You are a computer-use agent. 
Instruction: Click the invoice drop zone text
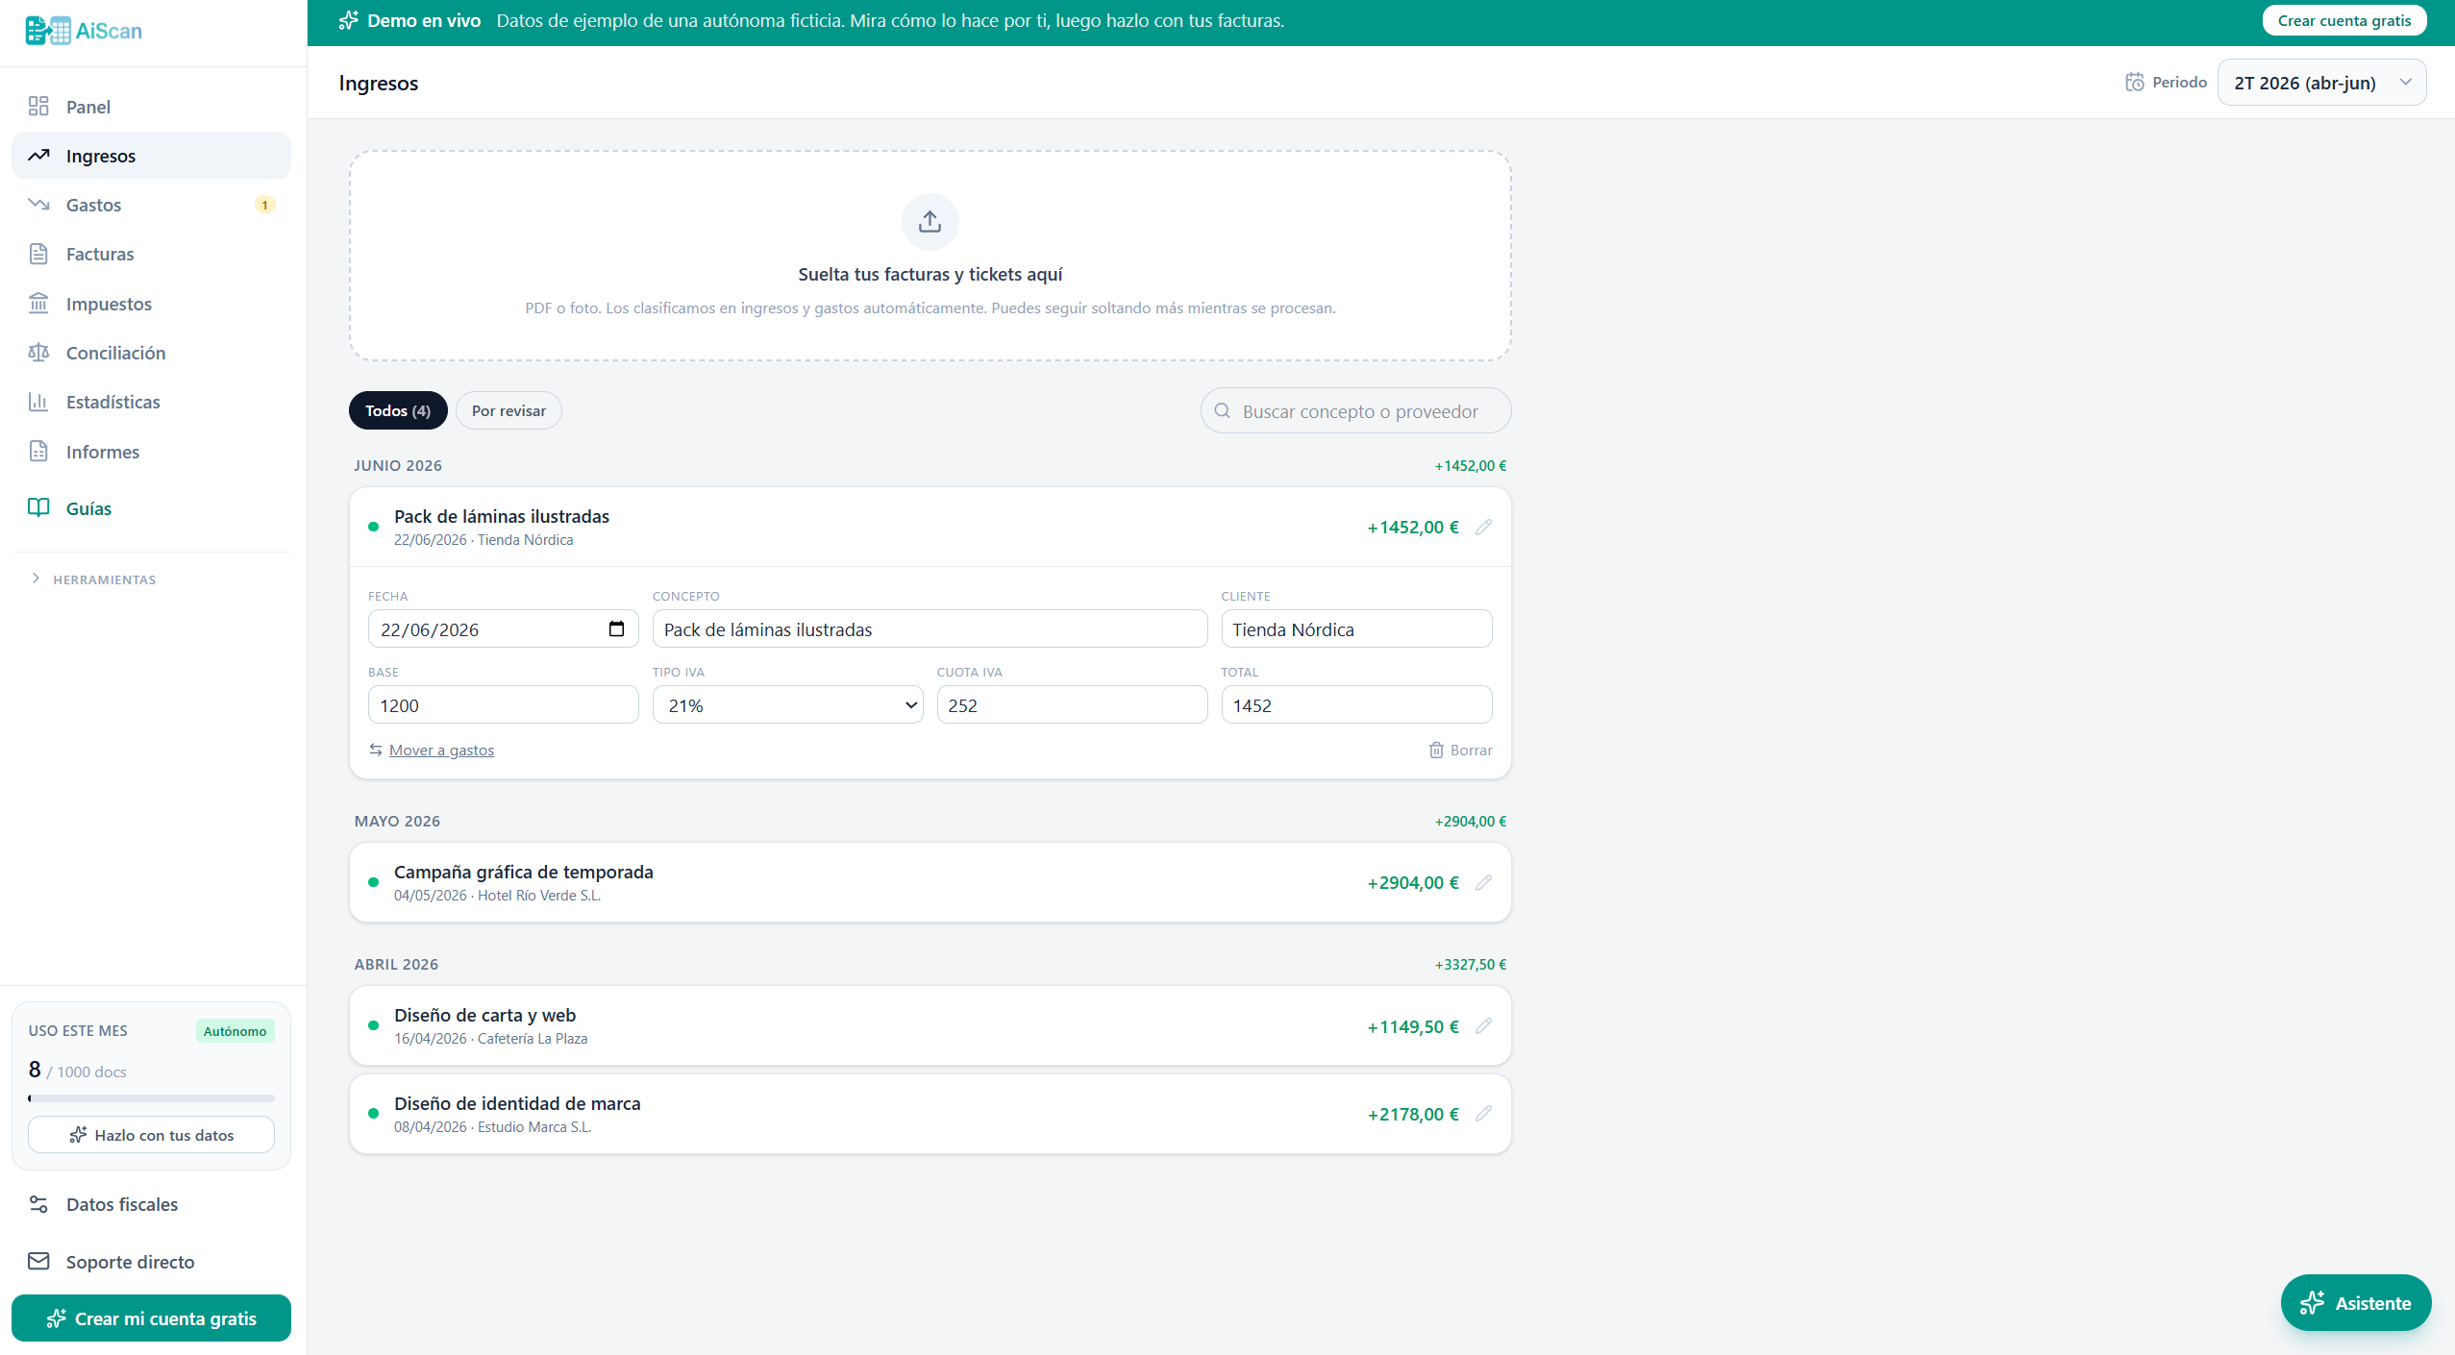tap(930, 274)
